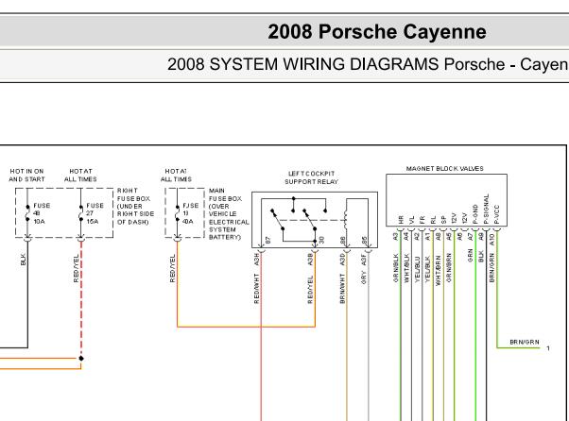This screenshot has width=569, height=421.
Task: Click the '2008 SYSTEM WIRING DIAGRAMS Porsche' subtitle
Action: tap(336, 64)
